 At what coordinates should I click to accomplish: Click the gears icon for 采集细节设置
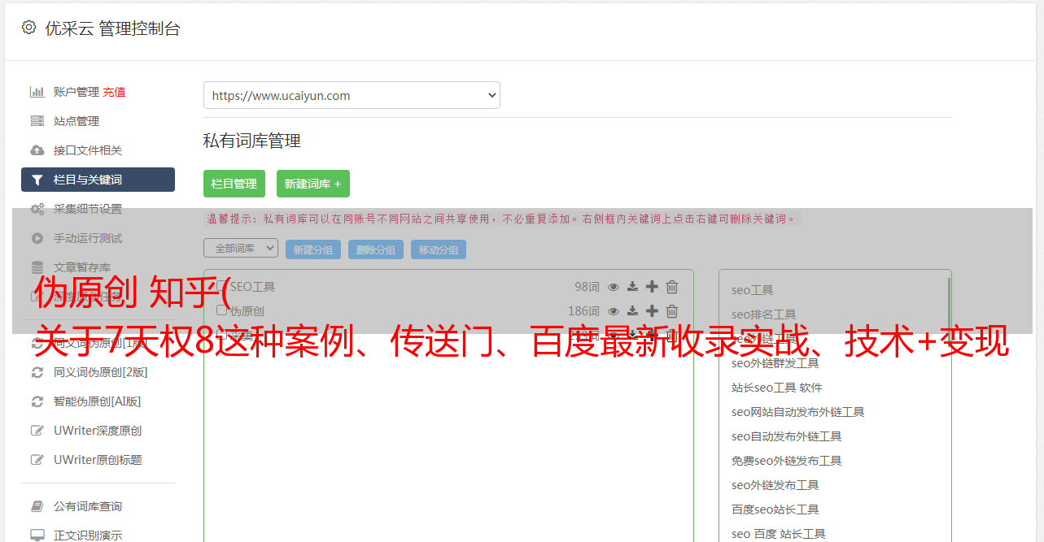coord(37,209)
